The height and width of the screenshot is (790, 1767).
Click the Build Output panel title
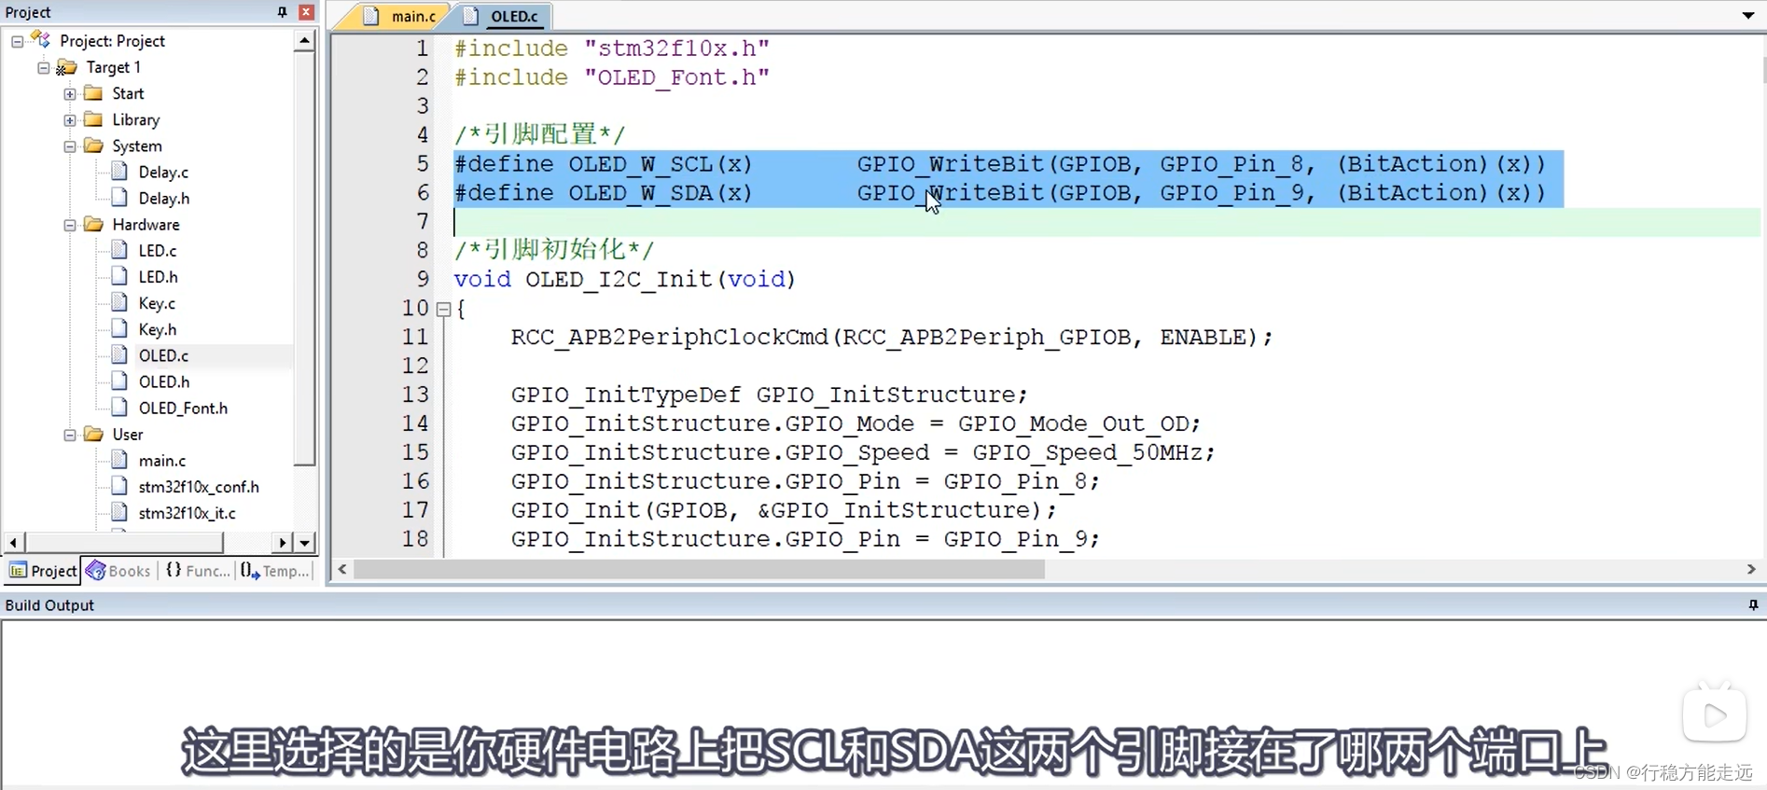point(49,604)
